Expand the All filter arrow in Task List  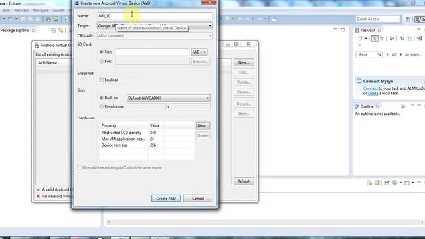click(x=388, y=54)
